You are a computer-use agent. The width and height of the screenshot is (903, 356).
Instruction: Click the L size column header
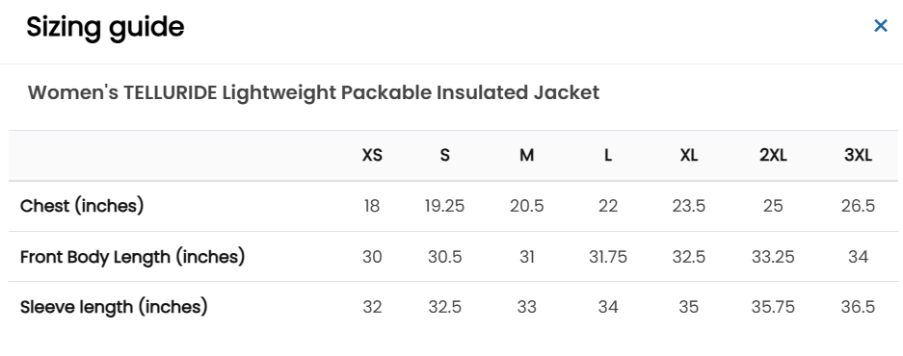coord(607,155)
